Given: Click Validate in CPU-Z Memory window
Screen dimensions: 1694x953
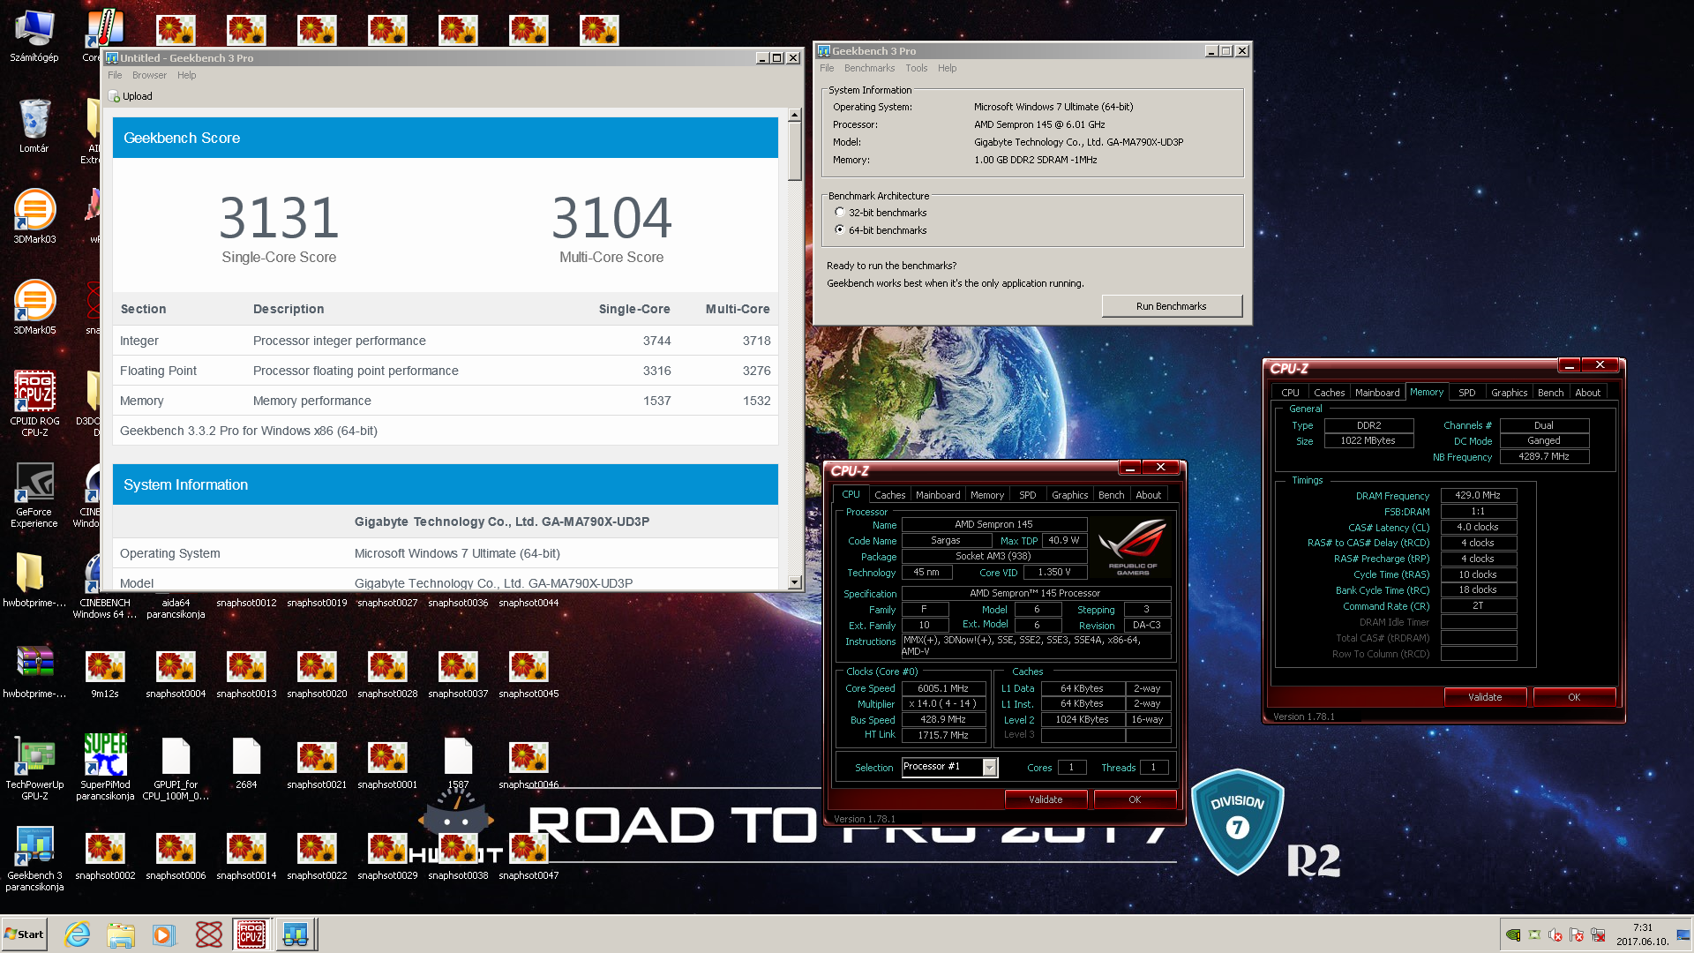Looking at the screenshot, I should point(1485,697).
